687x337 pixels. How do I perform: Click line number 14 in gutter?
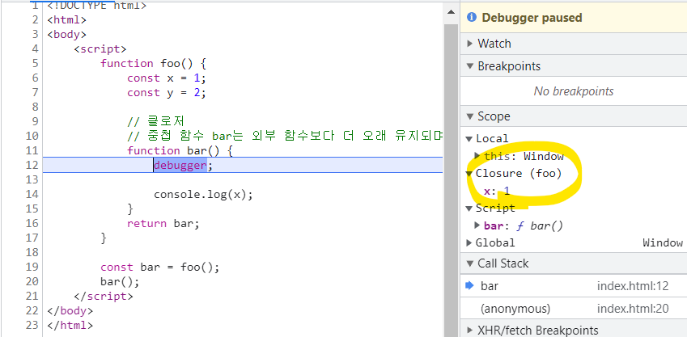(x=32, y=194)
